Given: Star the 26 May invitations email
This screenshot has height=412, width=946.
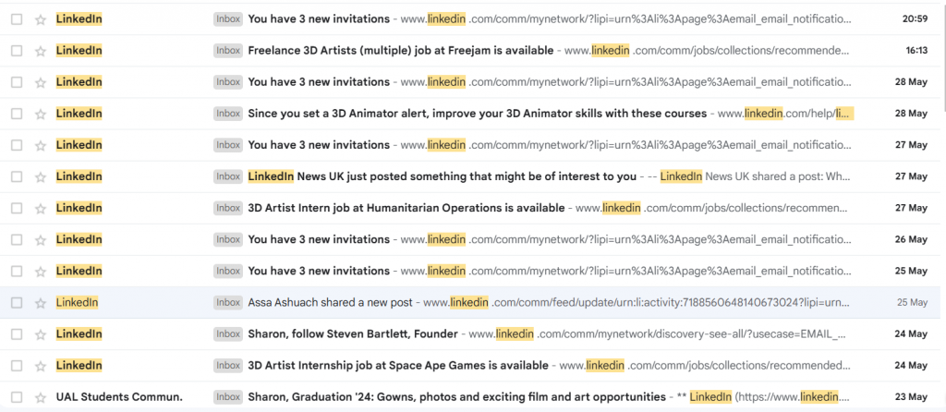Looking at the screenshot, I should pos(41,239).
